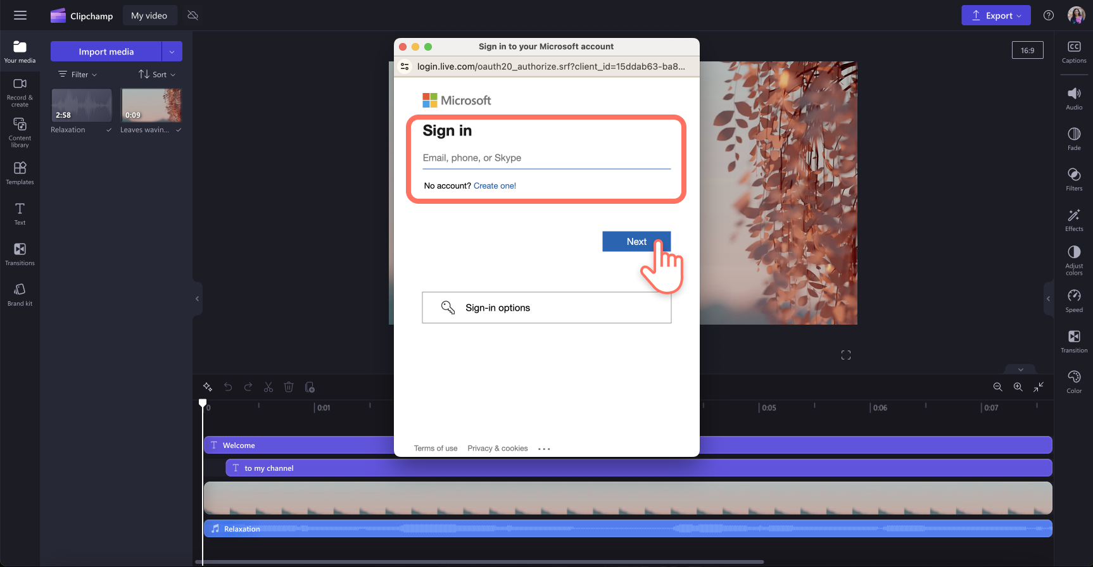Close the Microsoft sign-in window

tap(403, 47)
